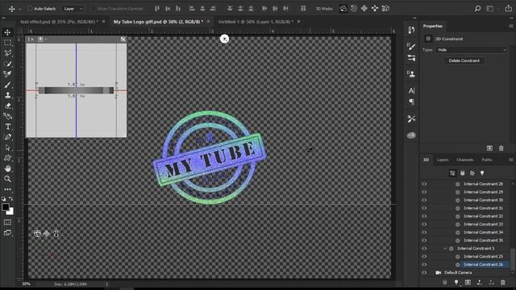The image size is (516, 290).
Task: Click the share icon in top right corner
Action: (509, 9)
